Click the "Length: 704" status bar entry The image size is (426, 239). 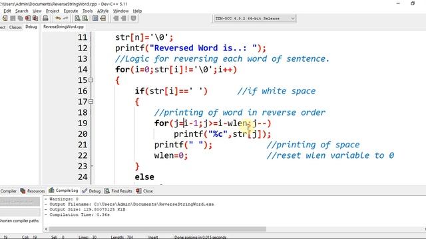[x=122, y=237]
